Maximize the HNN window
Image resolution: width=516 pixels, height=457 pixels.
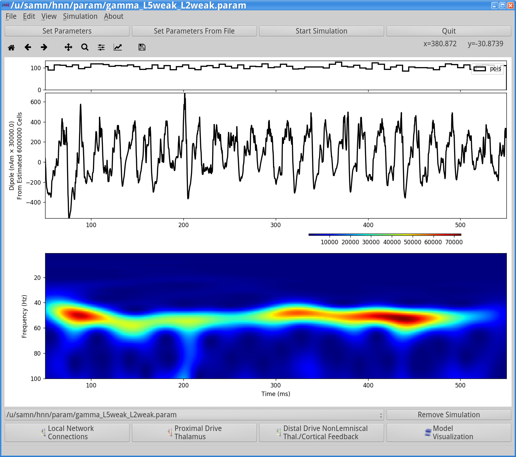coord(503,5)
